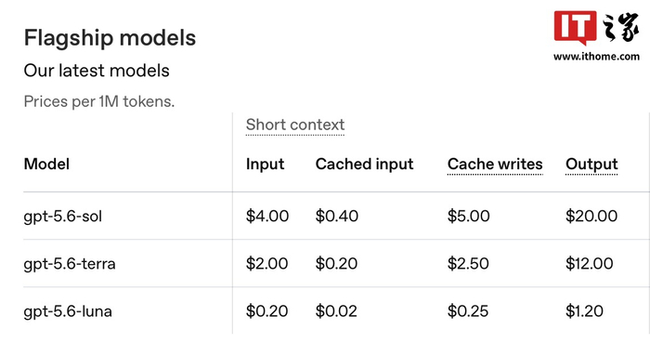The height and width of the screenshot is (356, 650).
Task: Click the Prices per 1M tokens note
Action: 99,101
